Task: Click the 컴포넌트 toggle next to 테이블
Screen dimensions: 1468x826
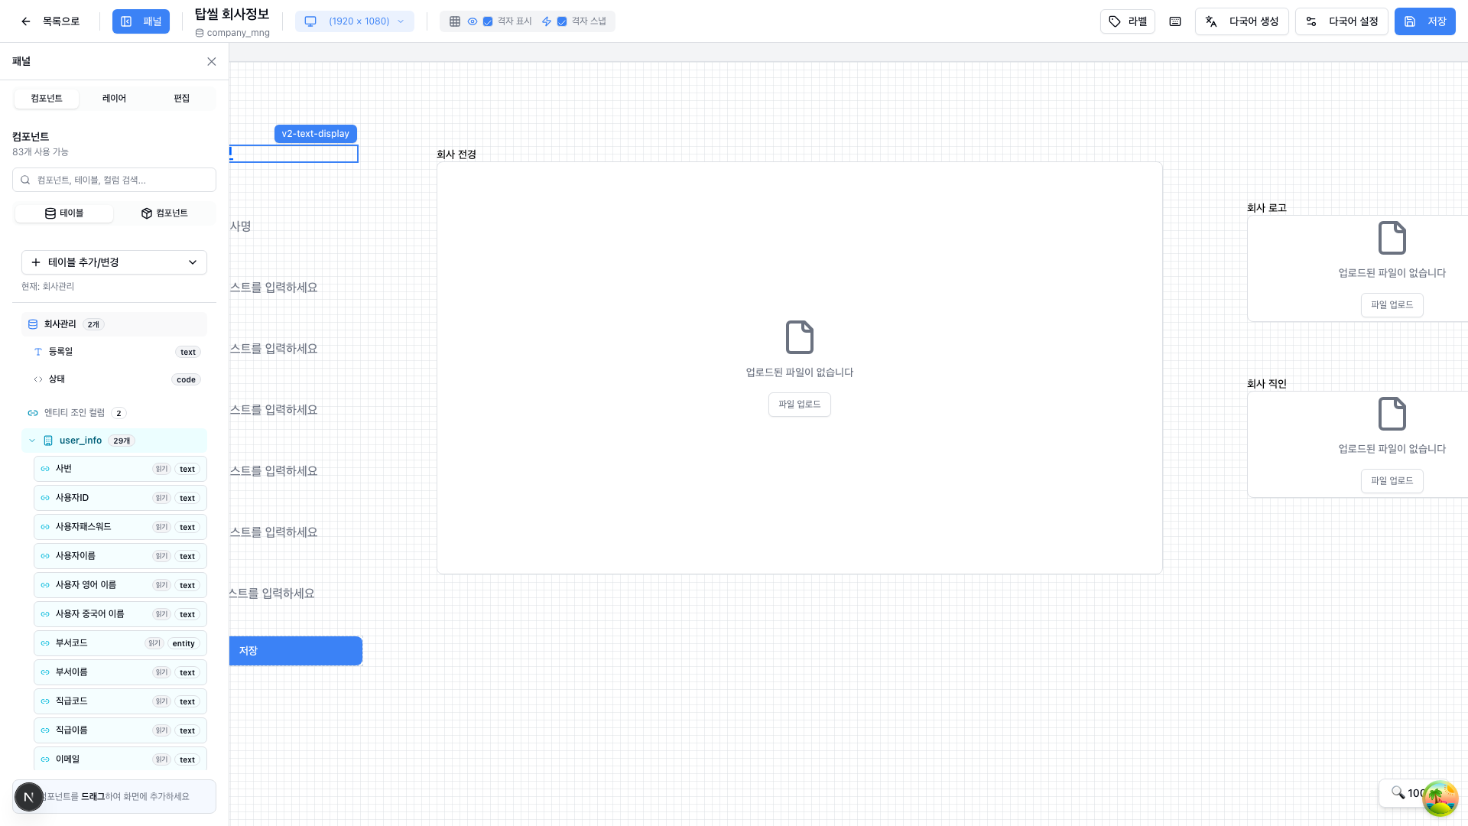Action: point(164,213)
